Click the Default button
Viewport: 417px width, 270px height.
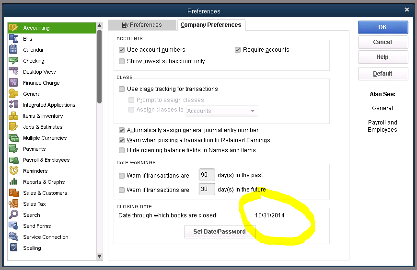click(383, 74)
